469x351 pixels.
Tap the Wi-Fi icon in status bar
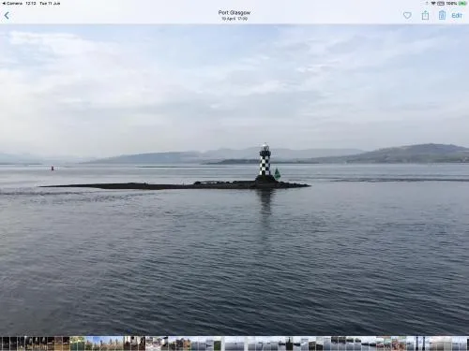tap(433, 3)
